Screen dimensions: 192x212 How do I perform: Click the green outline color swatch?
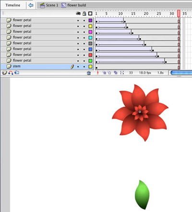tap(90, 61)
